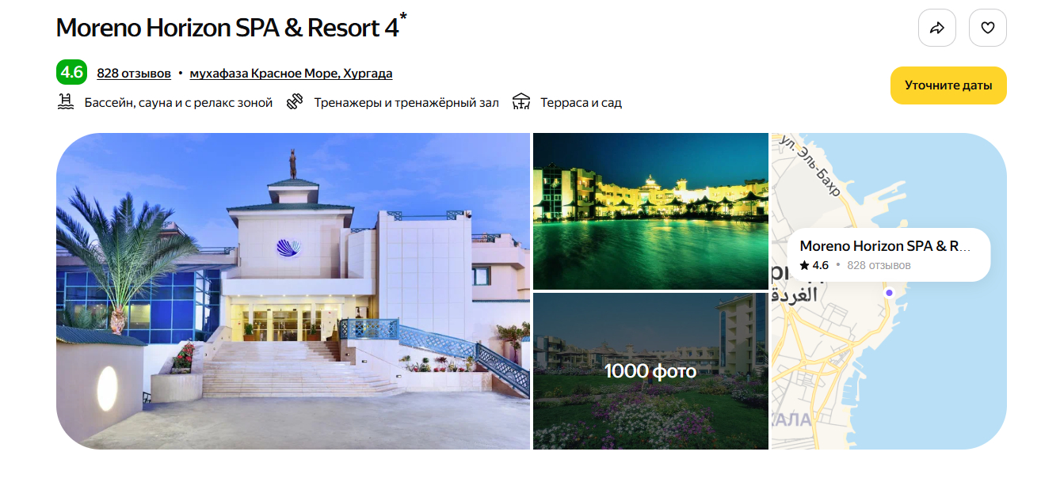This screenshot has height=482, width=1041.
Task: Click the star rating in map popup
Action: point(814,265)
